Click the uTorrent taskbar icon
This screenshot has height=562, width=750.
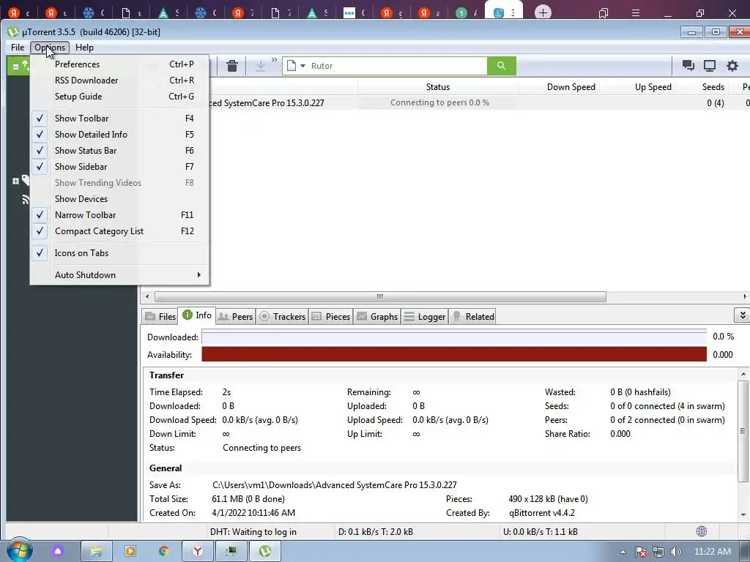coord(265,551)
